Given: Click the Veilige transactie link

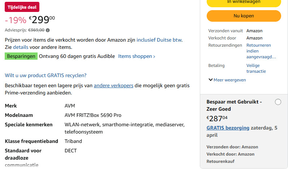Looking at the screenshot, I should point(256,68).
